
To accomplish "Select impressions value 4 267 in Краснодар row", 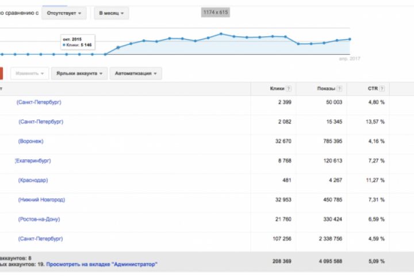I will 335,180.
